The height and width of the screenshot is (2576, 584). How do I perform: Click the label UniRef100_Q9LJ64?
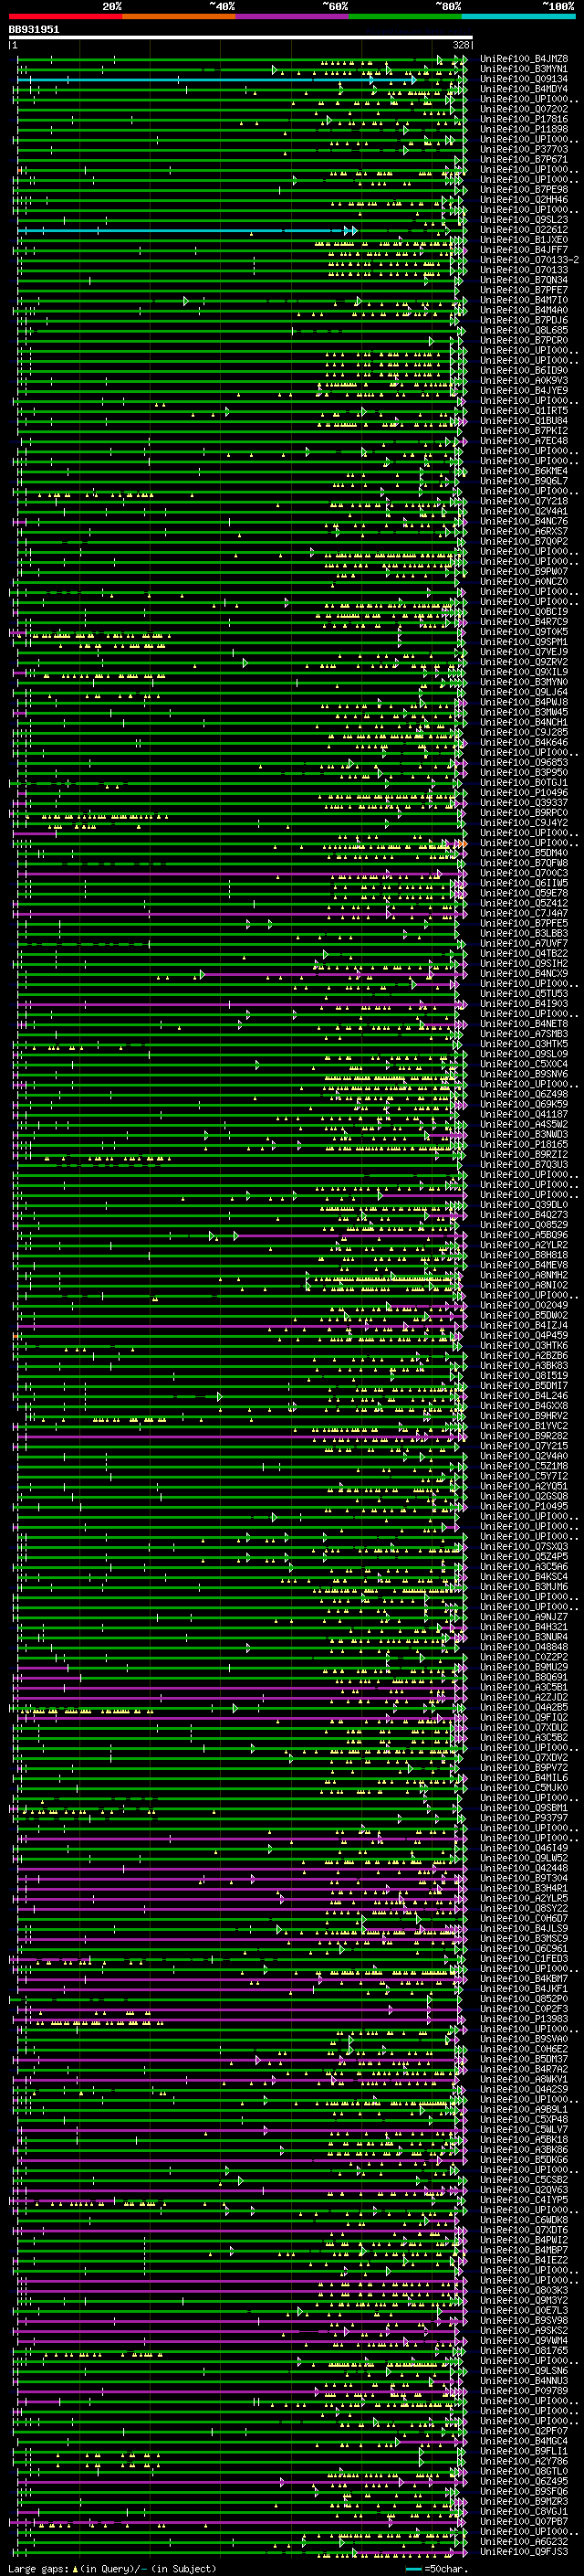(524, 692)
